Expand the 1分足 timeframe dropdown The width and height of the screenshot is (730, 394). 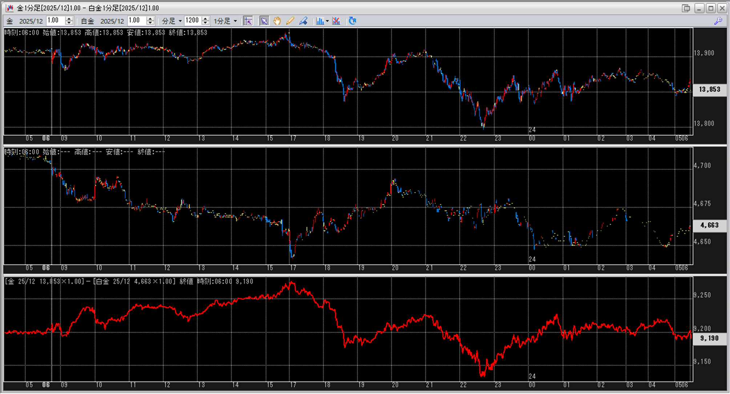235,21
